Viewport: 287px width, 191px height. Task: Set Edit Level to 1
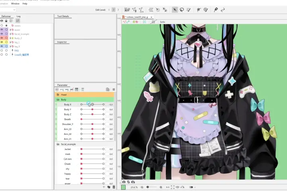click(109, 10)
